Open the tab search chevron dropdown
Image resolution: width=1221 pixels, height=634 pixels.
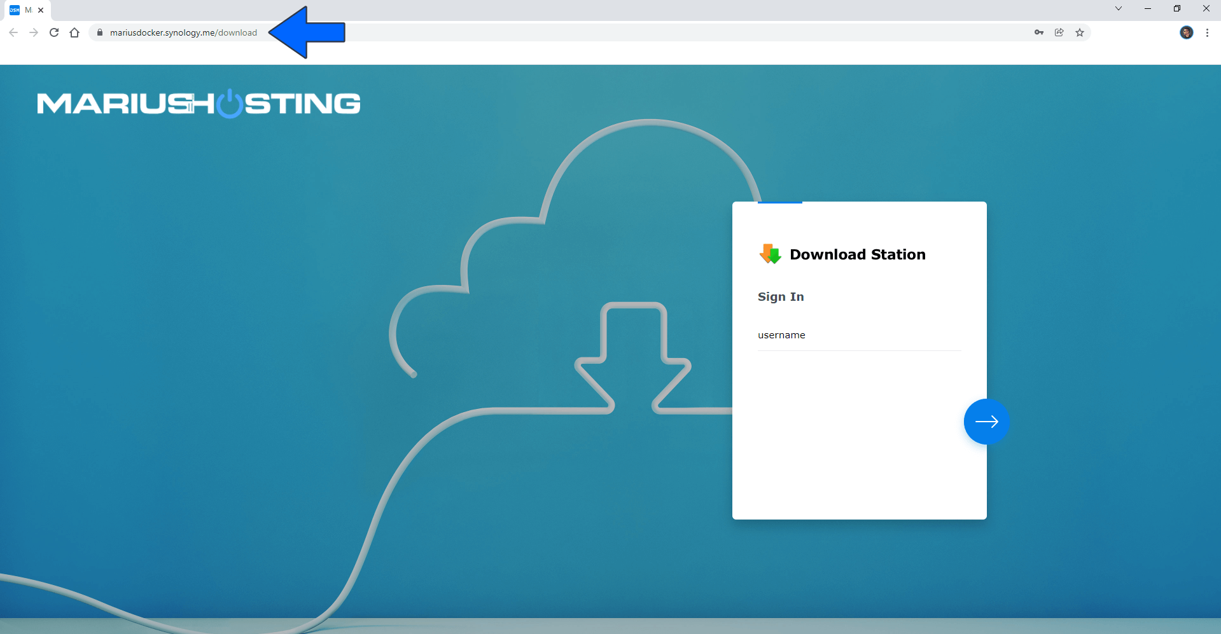(x=1119, y=8)
